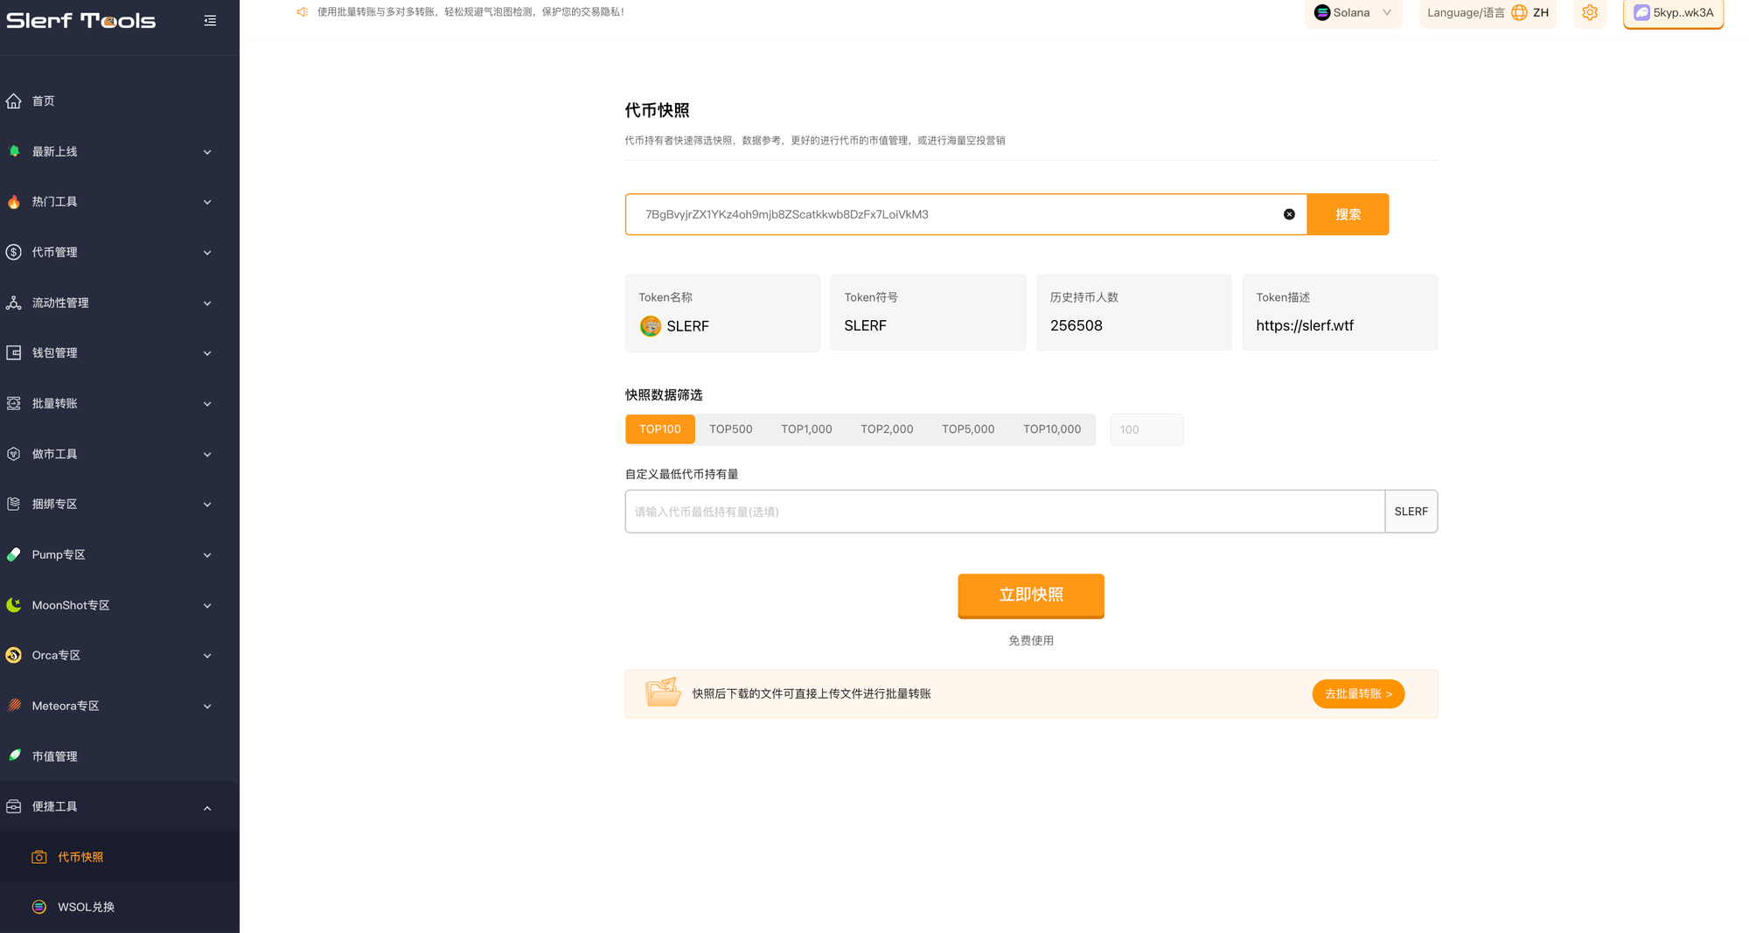Click the announcement speaker icon
The height and width of the screenshot is (933, 1749).
tap(303, 12)
